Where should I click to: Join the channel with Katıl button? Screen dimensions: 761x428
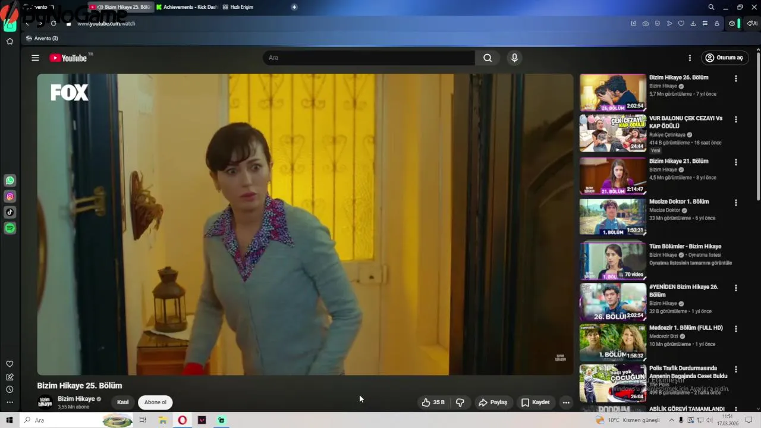[x=122, y=402]
